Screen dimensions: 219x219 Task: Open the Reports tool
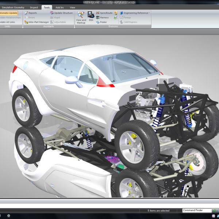tap(32, 13)
